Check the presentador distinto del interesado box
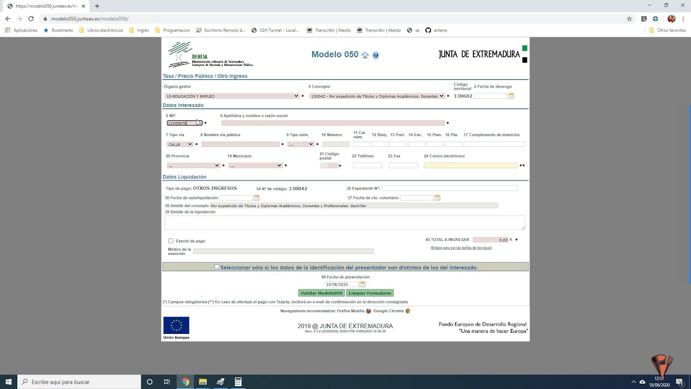The width and height of the screenshot is (691, 389). tap(217, 267)
